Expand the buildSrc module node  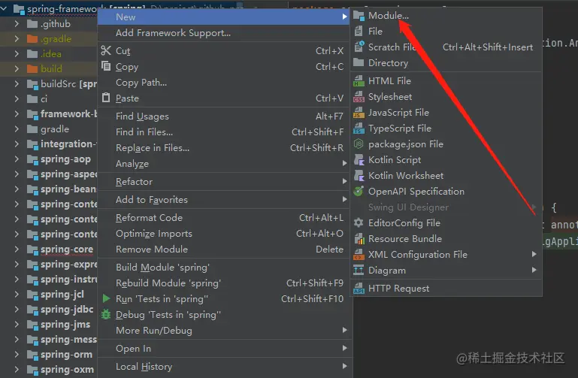tap(17, 84)
